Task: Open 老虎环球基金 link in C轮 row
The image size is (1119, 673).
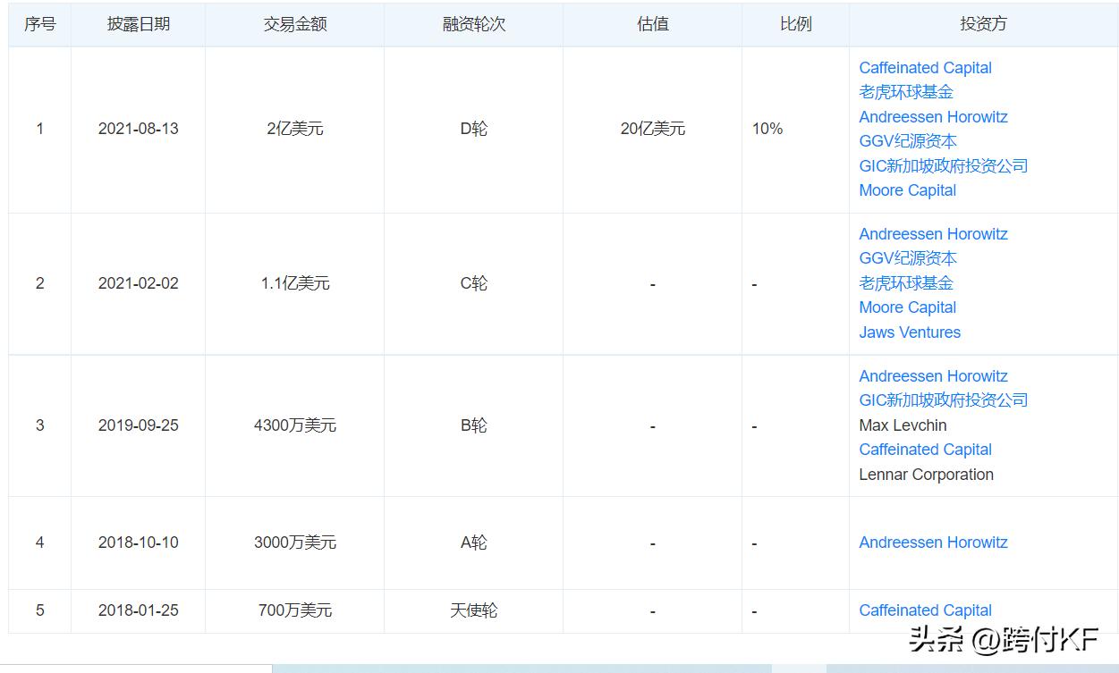Action: (x=906, y=283)
